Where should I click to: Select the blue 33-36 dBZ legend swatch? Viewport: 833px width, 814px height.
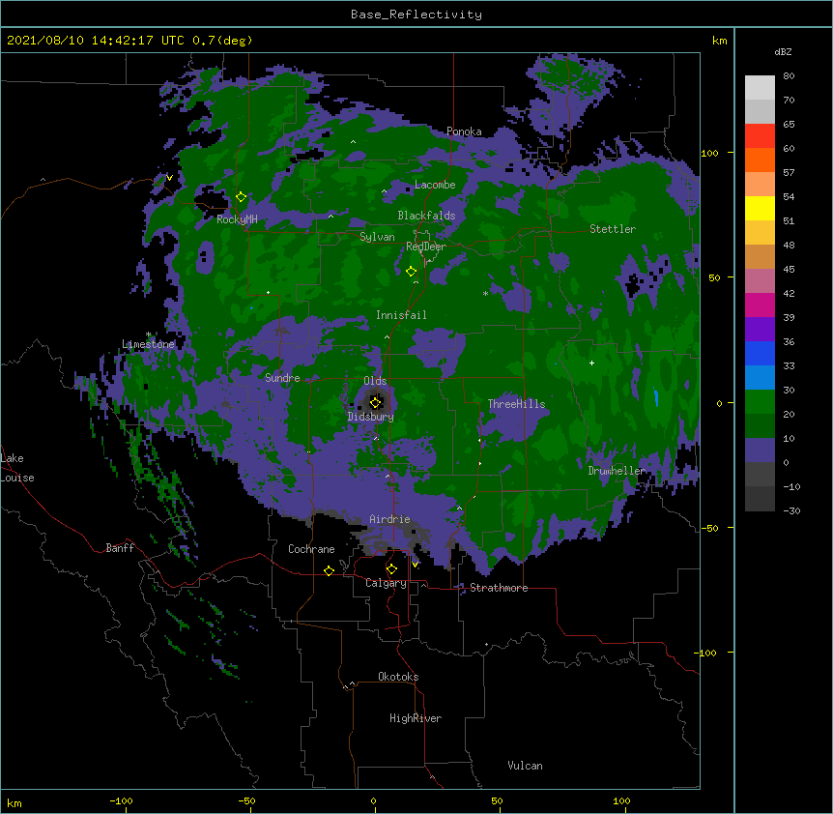tap(760, 353)
